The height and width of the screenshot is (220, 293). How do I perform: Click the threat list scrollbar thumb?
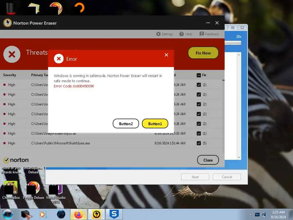[x=223, y=80]
